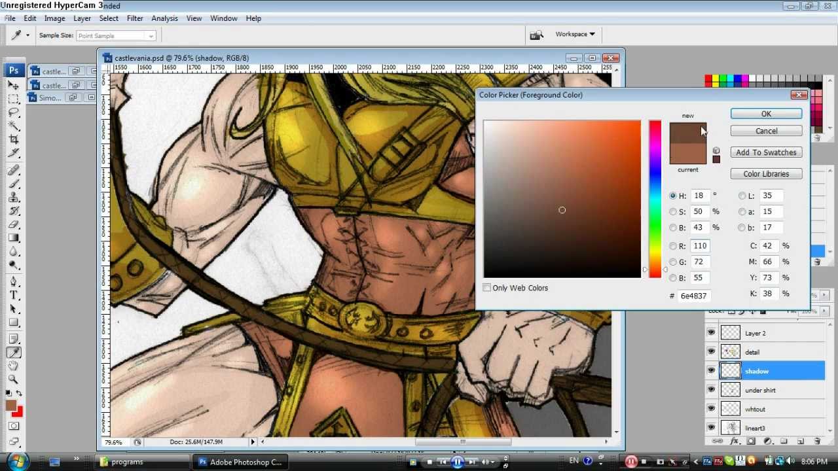This screenshot has height=471, width=838.
Task: Select the Magic Wand tool
Action: pyautogui.click(x=14, y=126)
